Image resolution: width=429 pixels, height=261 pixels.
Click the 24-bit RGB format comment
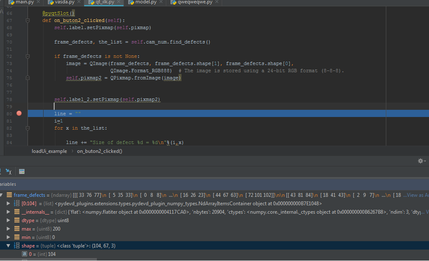pyautogui.click(x=261, y=71)
